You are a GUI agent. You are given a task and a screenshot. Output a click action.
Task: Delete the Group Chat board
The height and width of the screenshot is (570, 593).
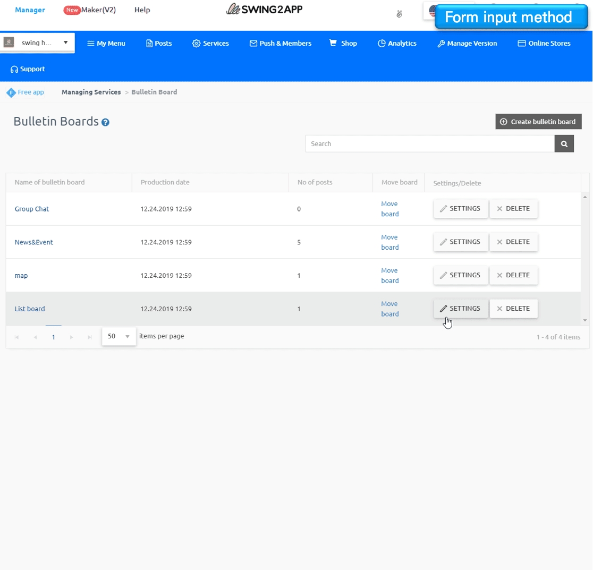pos(514,209)
